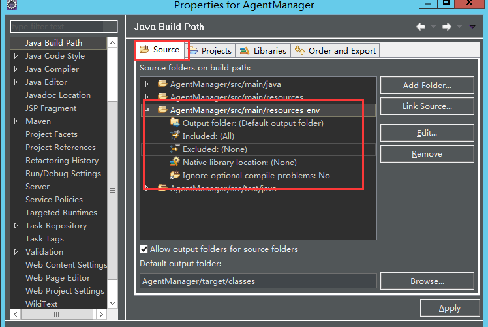488x327 pixels.
Task: Expand Java Code Style category
Action: (16, 56)
